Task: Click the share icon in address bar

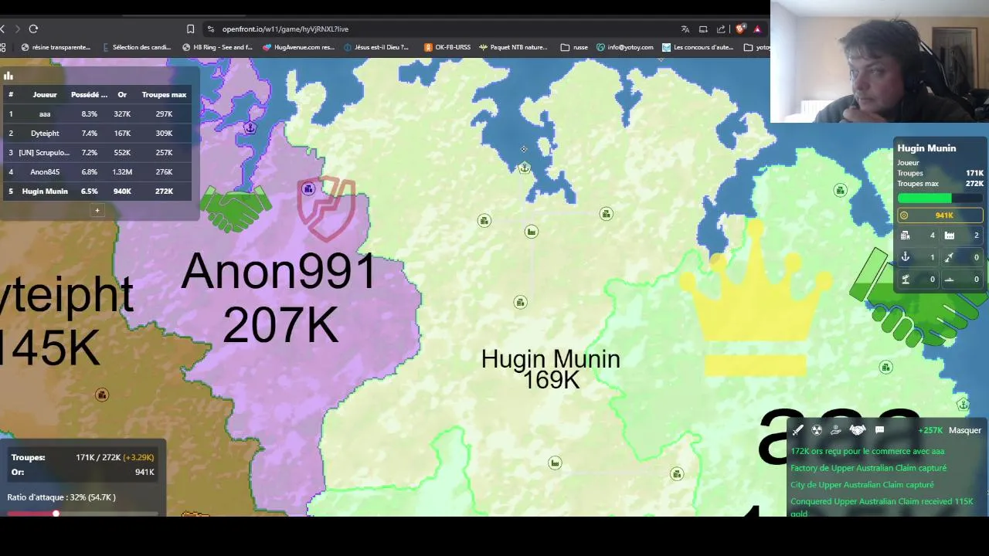Action: click(721, 29)
